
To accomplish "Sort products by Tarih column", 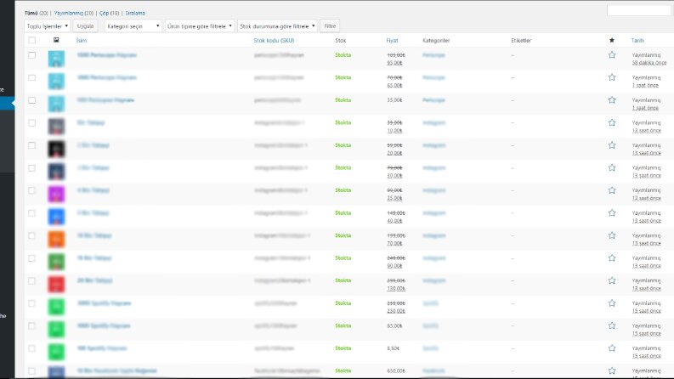I will click(637, 41).
